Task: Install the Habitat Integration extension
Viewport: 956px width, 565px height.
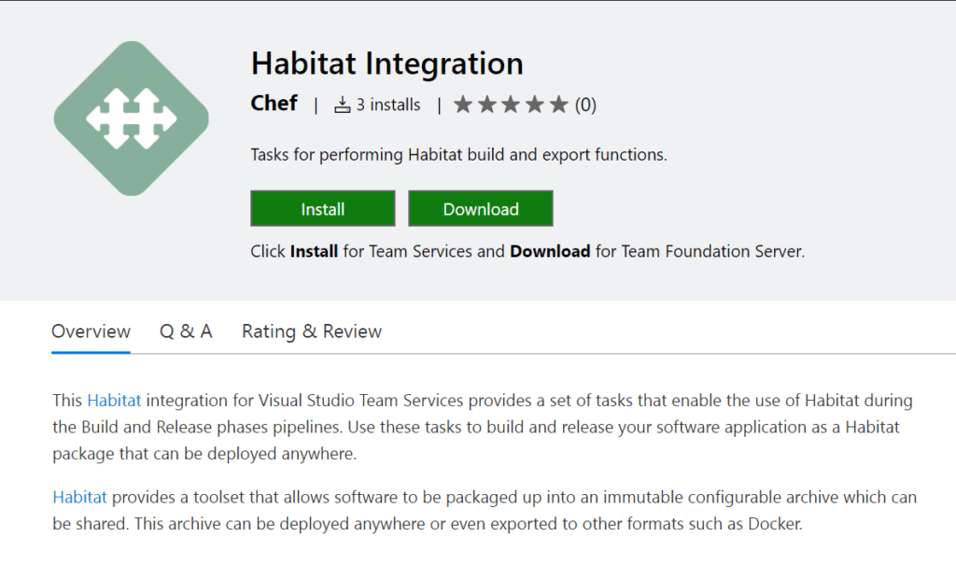Action: (322, 208)
